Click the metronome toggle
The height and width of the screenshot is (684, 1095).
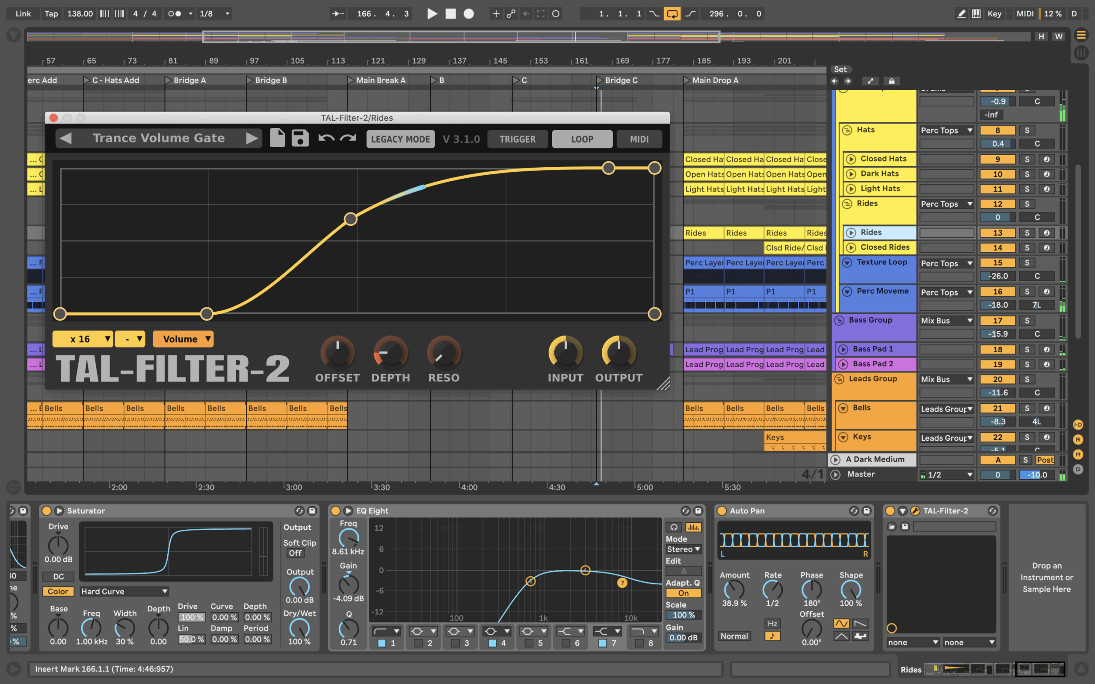point(175,14)
